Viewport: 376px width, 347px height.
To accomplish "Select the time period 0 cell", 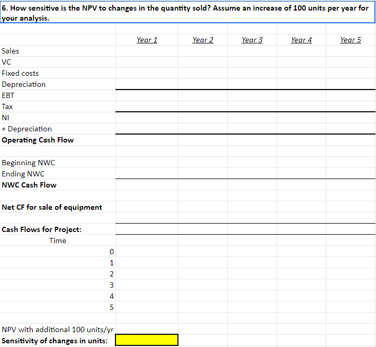I will point(58,252).
